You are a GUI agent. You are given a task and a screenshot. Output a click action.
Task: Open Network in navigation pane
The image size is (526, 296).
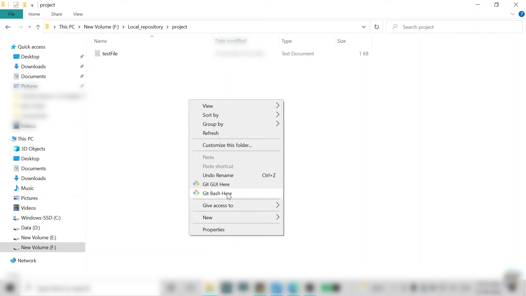(27, 261)
